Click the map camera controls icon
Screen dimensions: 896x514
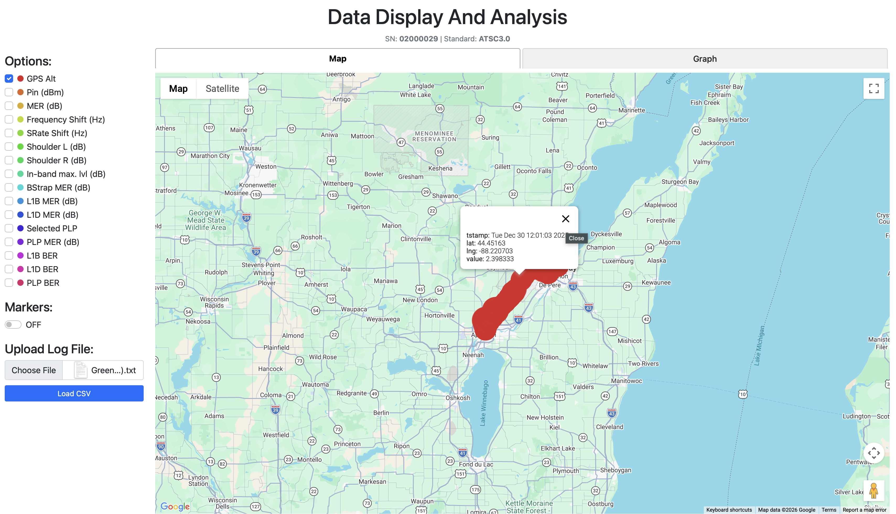(x=873, y=453)
